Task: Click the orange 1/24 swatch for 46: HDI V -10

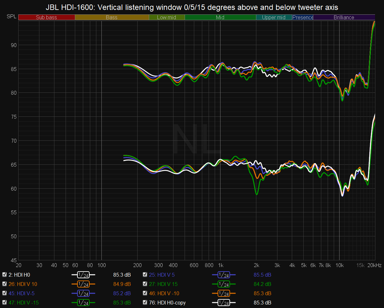Action: coord(224,293)
